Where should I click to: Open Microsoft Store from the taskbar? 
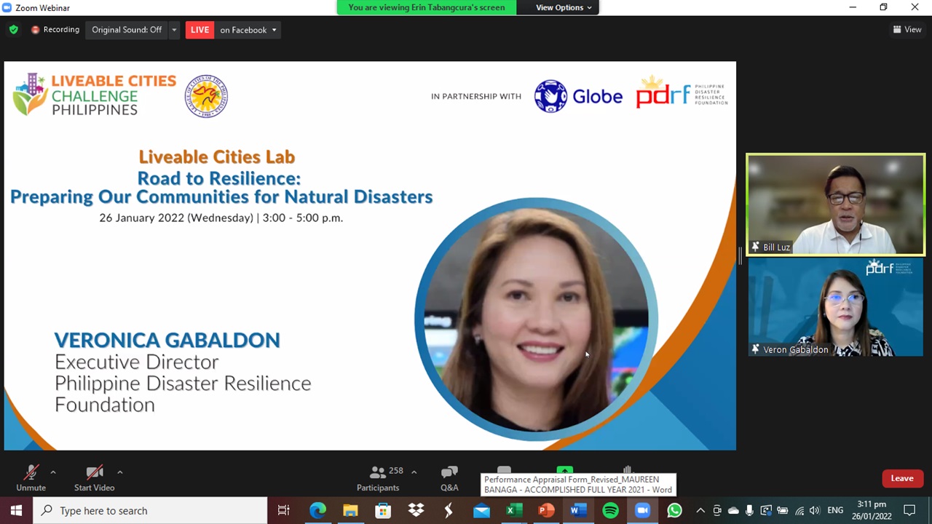[x=383, y=510]
